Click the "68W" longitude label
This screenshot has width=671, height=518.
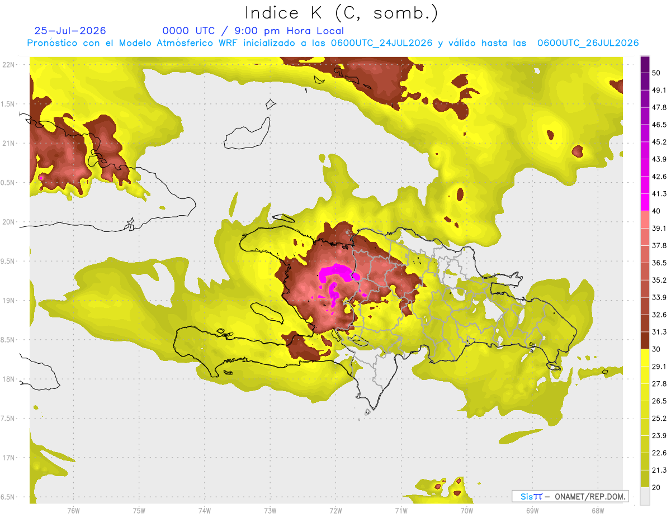pyautogui.click(x=597, y=511)
